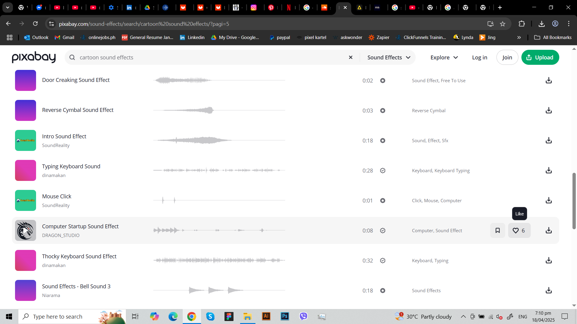Open the Pixabay logo homepage
This screenshot has width=577, height=324.
[x=34, y=57]
